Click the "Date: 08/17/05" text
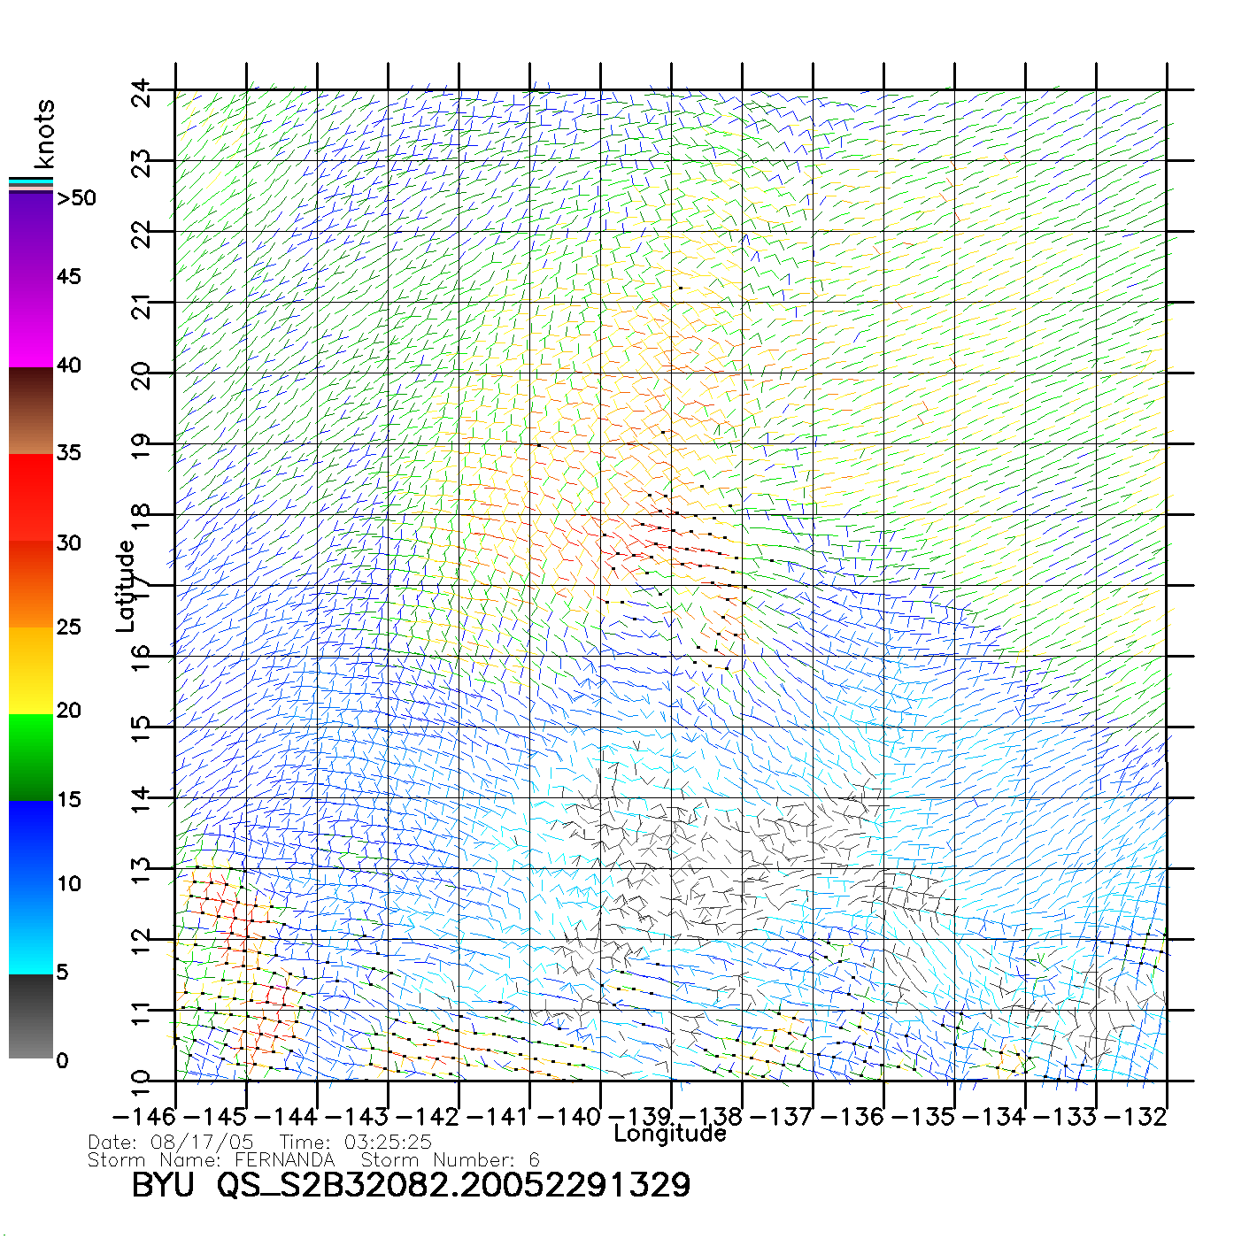Image resolution: width=1257 pixels, height=1239 pixels. 171,1143
